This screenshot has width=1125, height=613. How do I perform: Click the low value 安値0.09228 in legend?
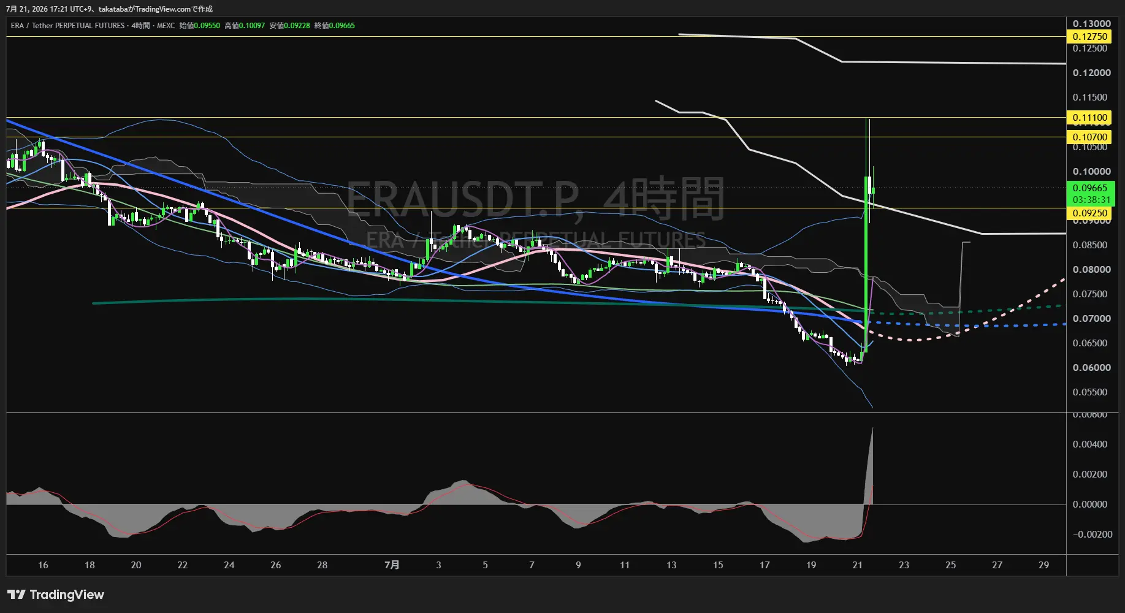click(x=289, y=26)
